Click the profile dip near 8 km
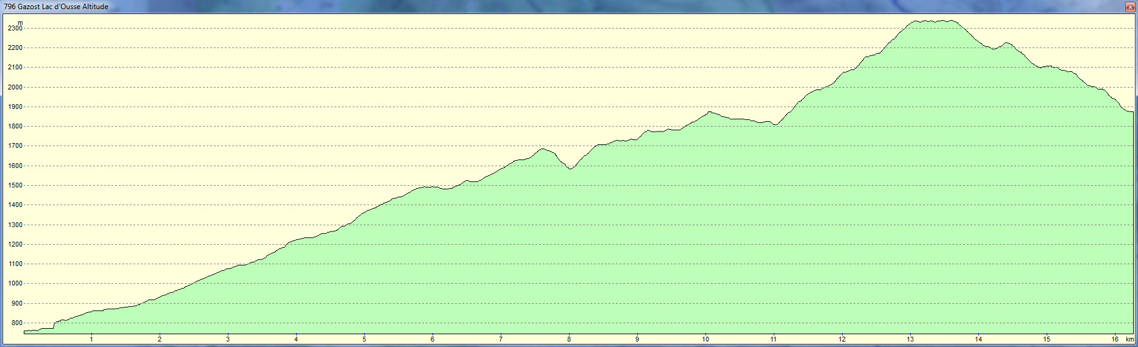The width and height of the screenshot is (1138, 347). coord(570,169)
